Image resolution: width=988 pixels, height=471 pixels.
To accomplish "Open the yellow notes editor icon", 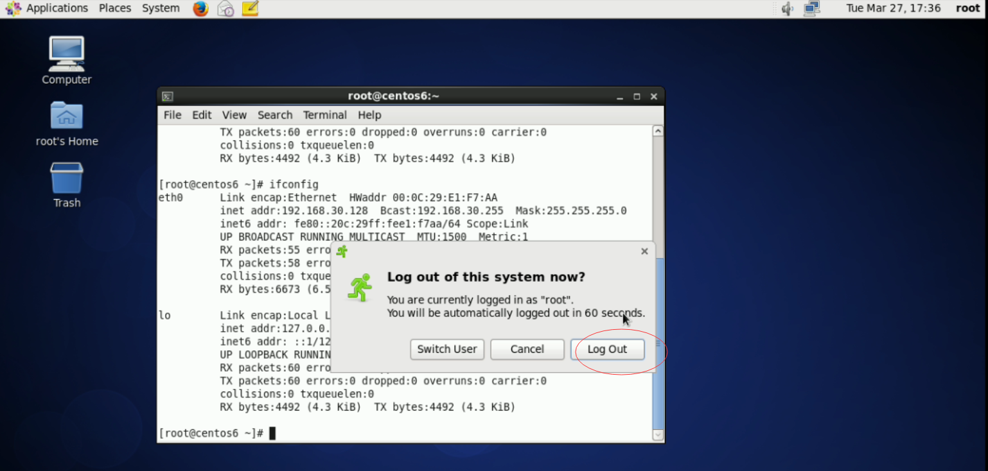I will 250,9.
